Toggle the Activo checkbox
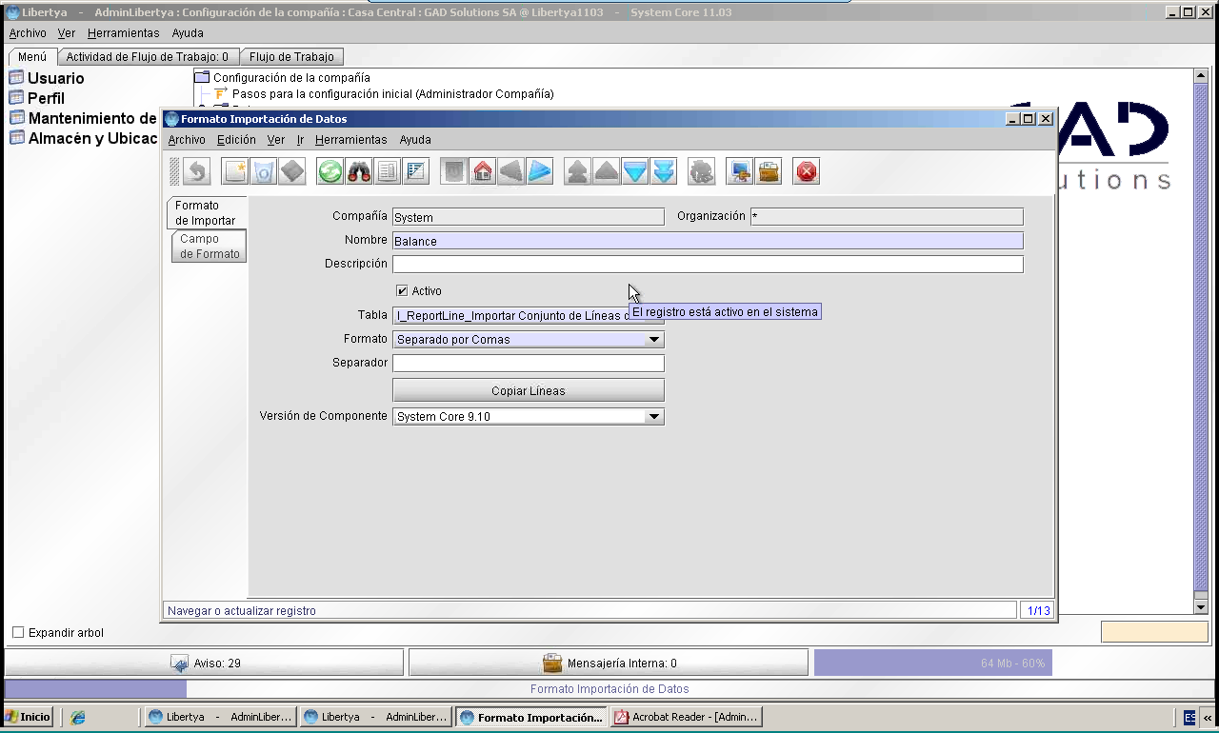Viewport: 1219px width, 733px height. [x=402, y=290]
